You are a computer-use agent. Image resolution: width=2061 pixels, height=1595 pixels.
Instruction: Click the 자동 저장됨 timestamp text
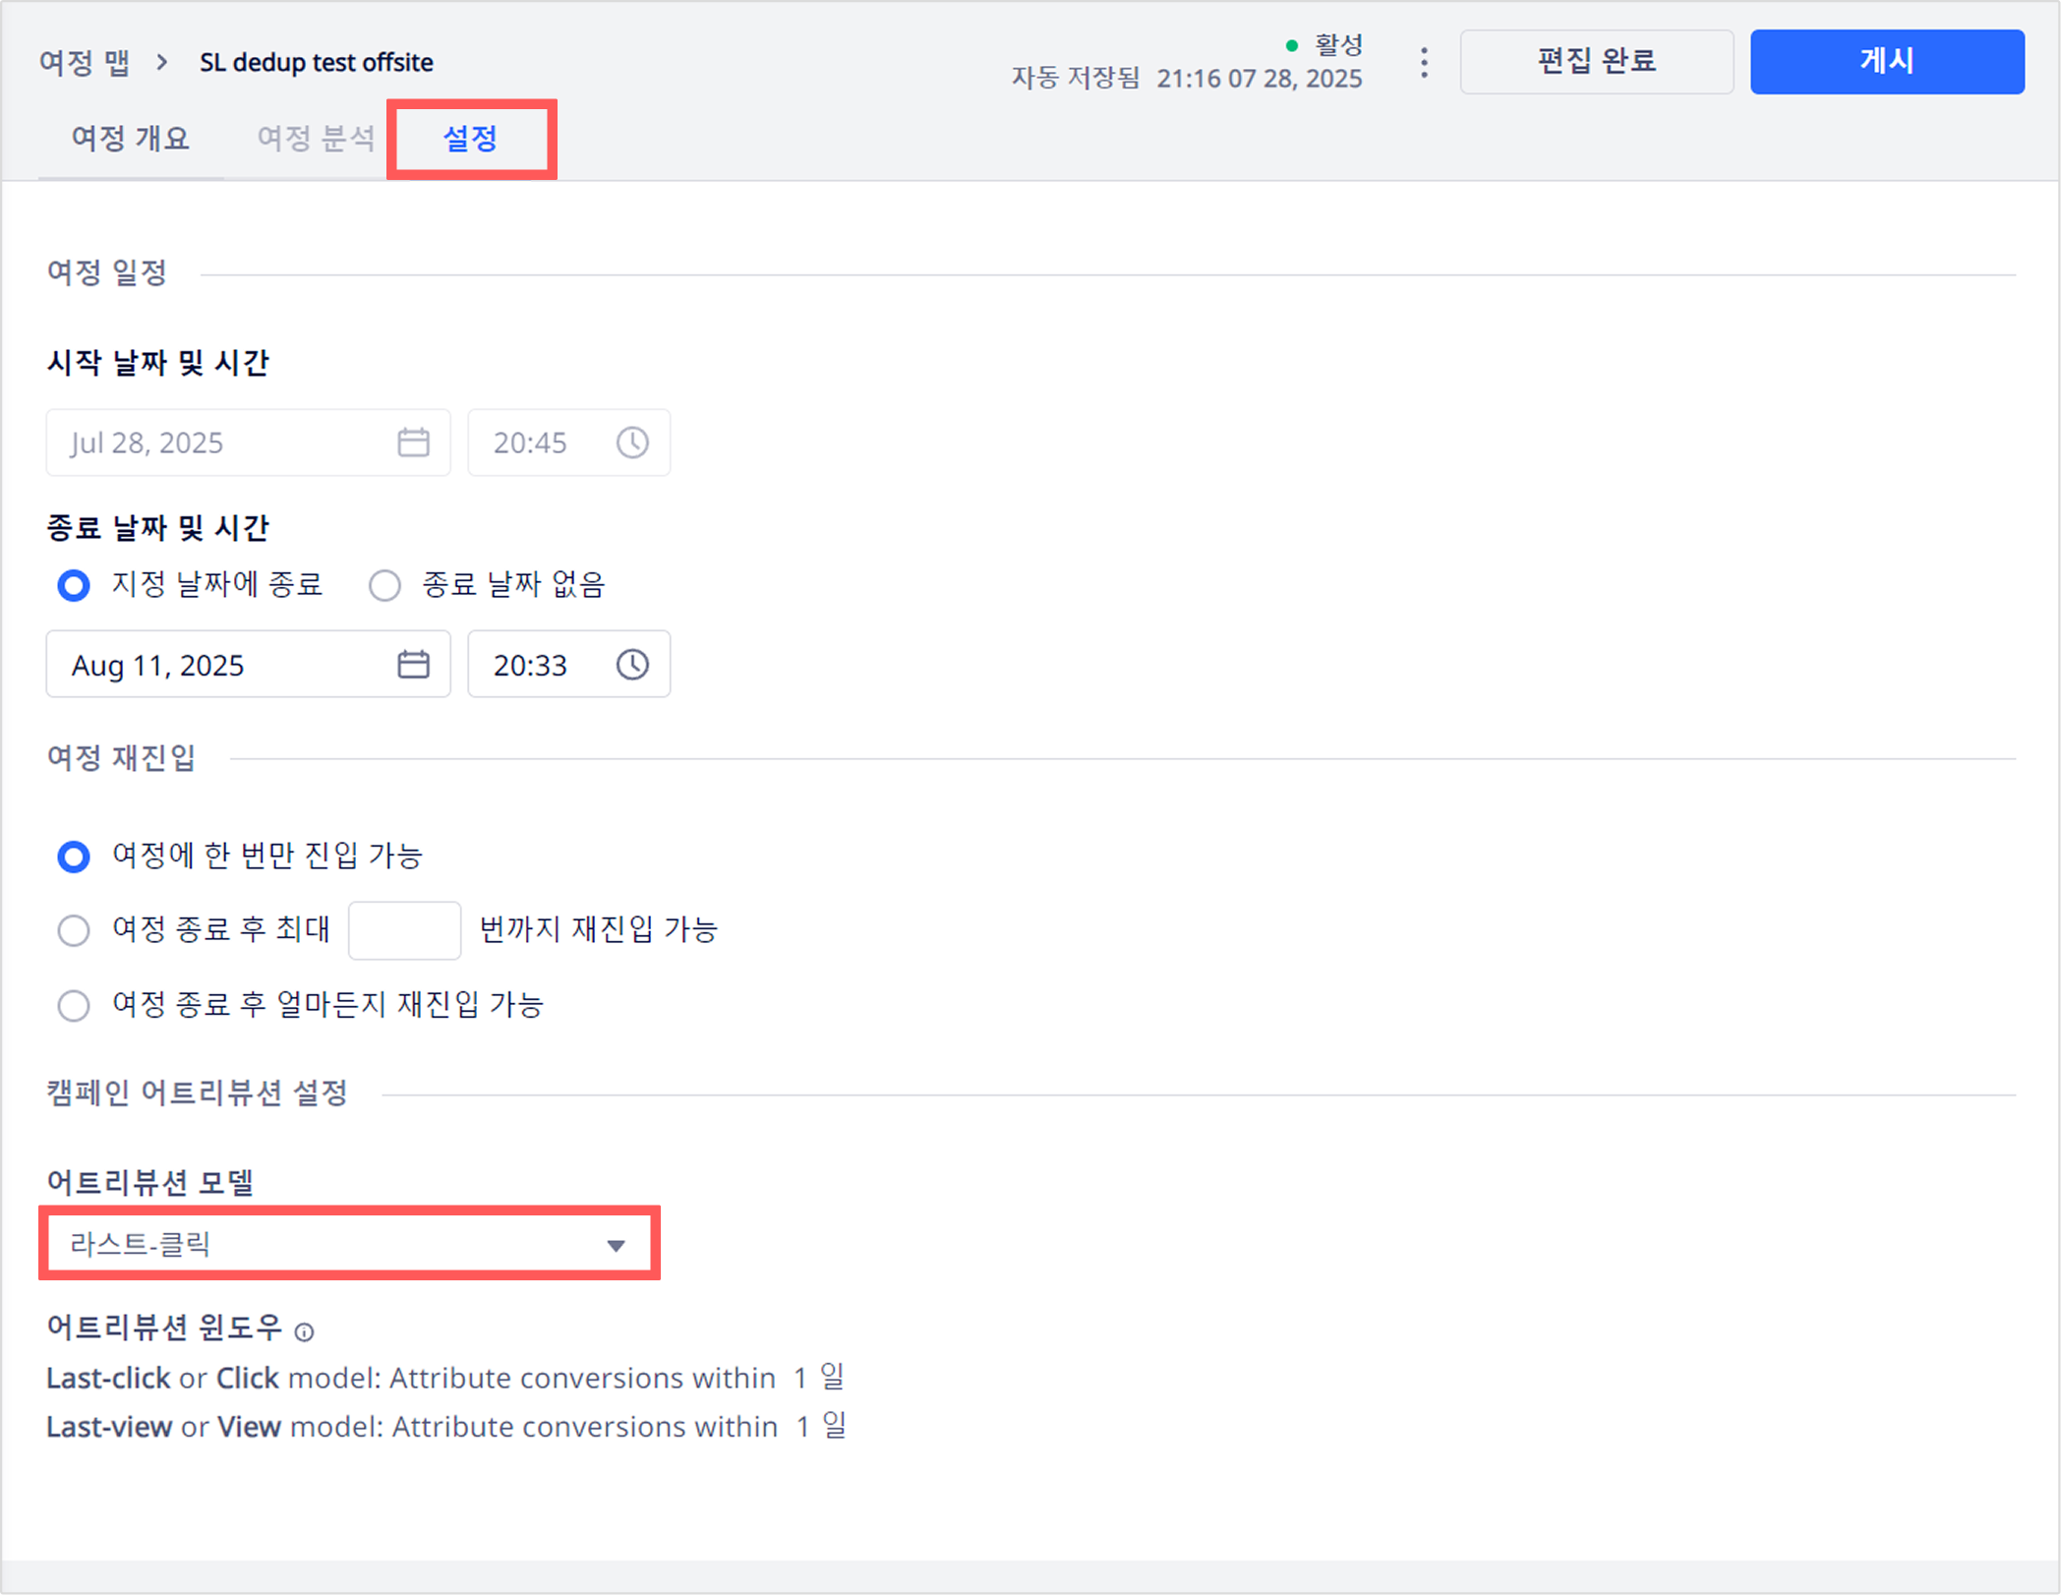tap(1187, 79)
